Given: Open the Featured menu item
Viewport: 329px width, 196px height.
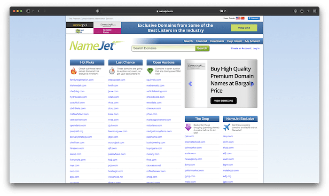Looking at the screenshot, I should click(x=201, y=41).
